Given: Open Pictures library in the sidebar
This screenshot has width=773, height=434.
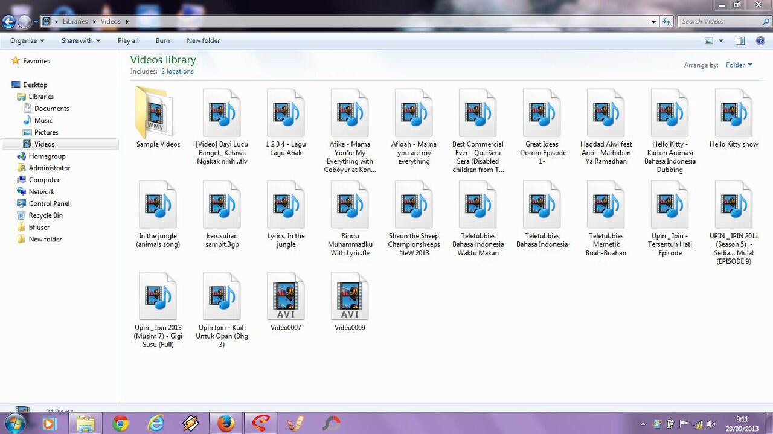Looking at the screenshot, I should click(47, 132).
